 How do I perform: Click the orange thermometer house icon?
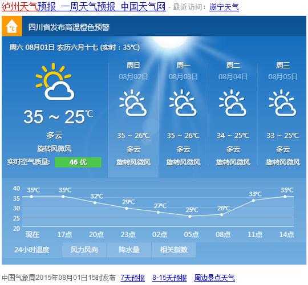coord(12,26)
